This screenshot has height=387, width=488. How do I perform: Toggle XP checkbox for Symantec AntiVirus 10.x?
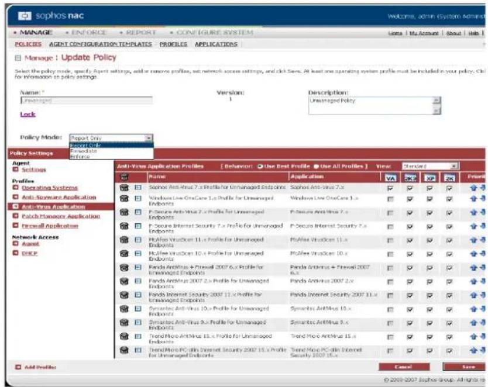pos(430,310)
